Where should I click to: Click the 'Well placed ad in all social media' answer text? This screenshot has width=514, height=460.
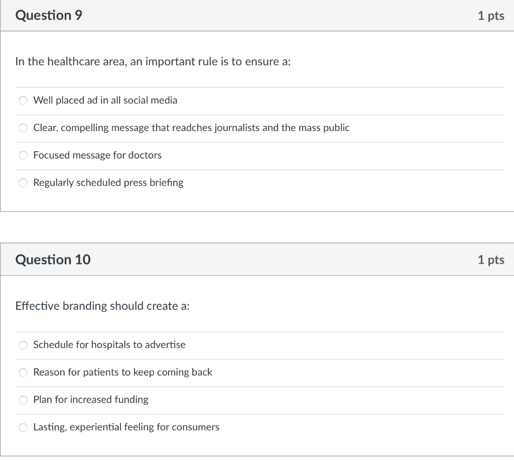pyautogui.click(x=105, y=100)
